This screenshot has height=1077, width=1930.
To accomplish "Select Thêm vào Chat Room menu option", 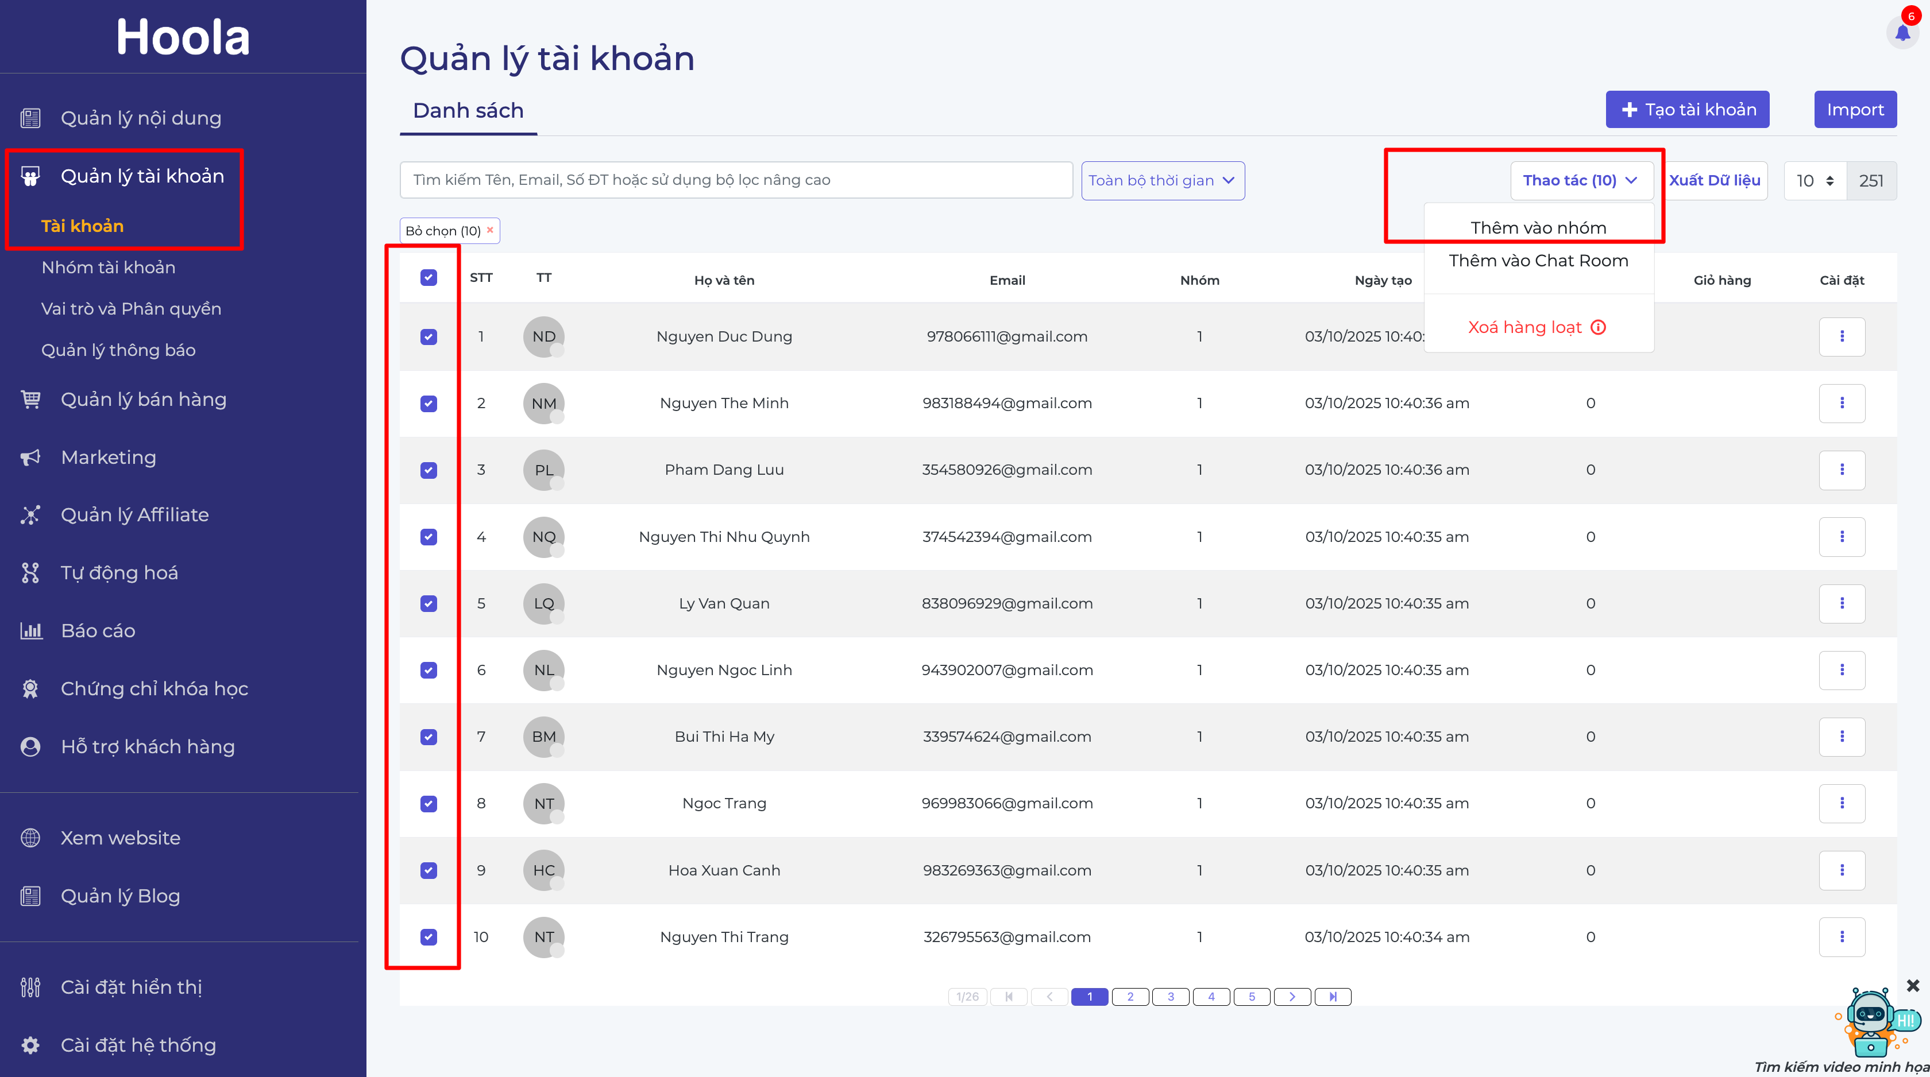I will click(1538, 261).
